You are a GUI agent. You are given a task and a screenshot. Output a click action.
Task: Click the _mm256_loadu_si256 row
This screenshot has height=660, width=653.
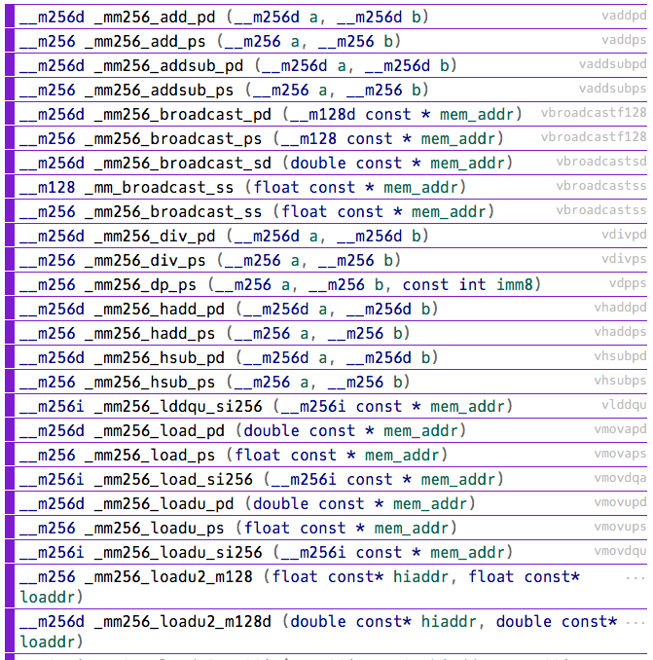(326, 552)
